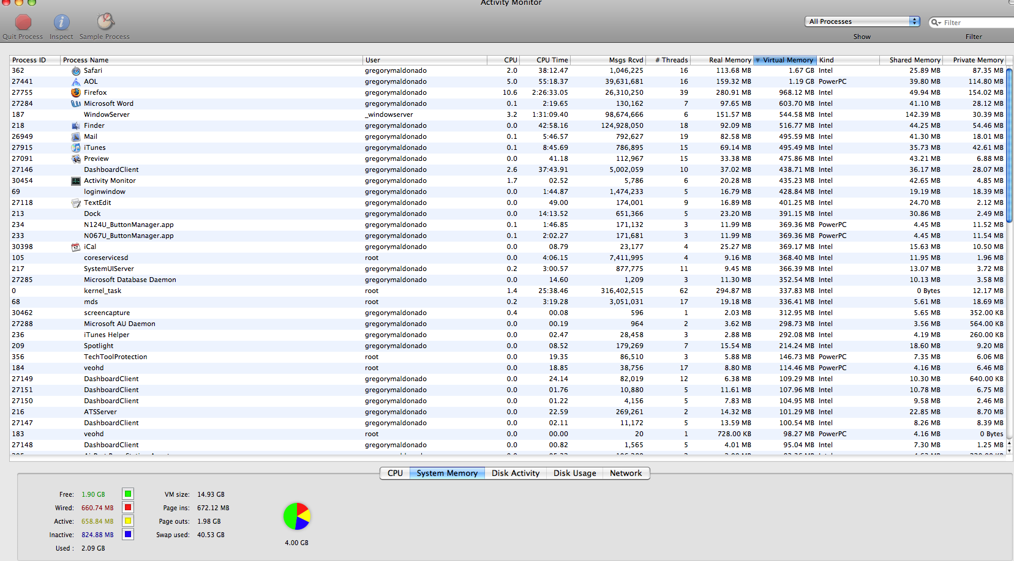
Task: Sort by User column header
Action: point(425,60)
